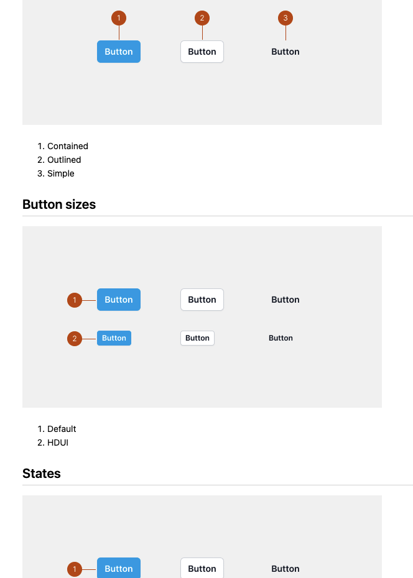413x578 pixels.
Task: Click the outlined Button in the top row
Action: tap(202, 52)
